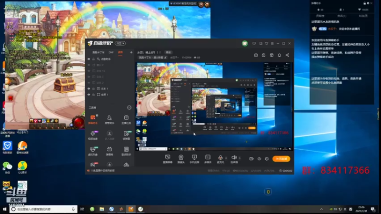Click the orange 关闭直播 stop stream button
This screenshot has width=381, height=214.
281,159
